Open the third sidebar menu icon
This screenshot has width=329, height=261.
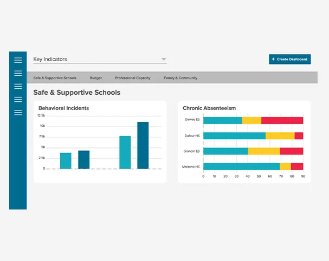18,86
